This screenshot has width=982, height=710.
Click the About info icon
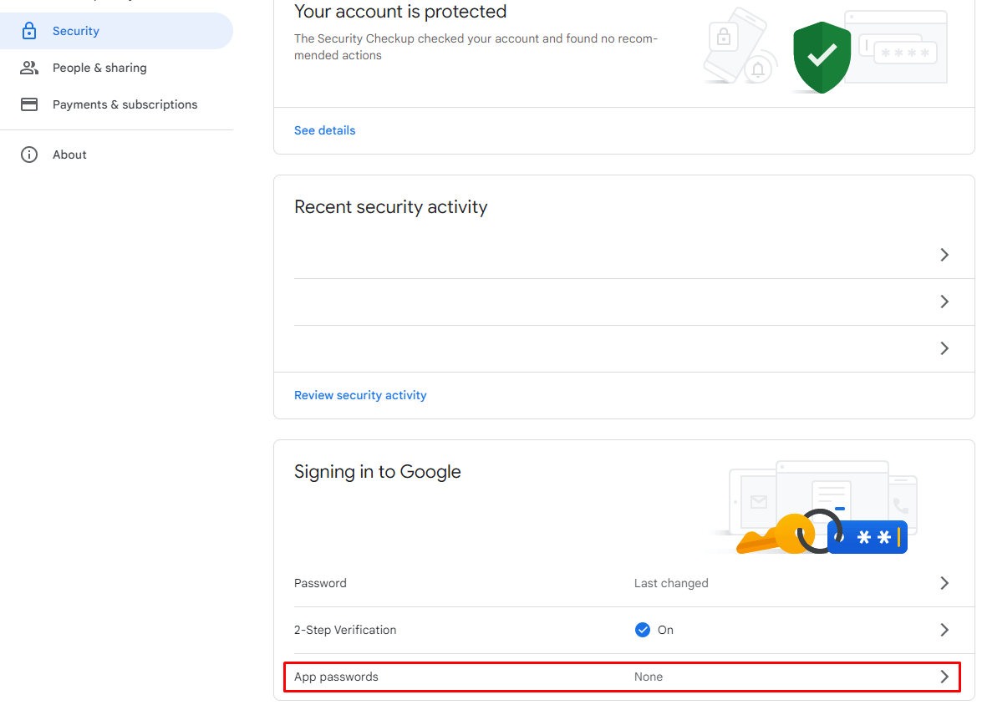[x=29, y=154]
